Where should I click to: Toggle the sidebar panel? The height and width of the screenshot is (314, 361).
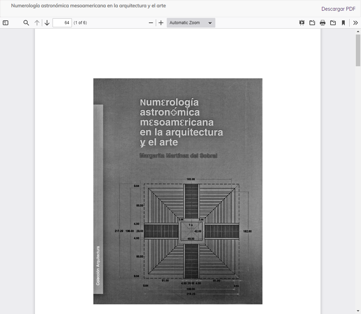(6, 23)
